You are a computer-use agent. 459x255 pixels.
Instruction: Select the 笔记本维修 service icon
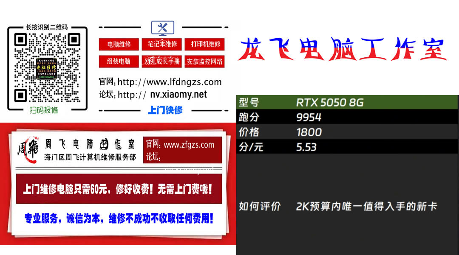click(161, 45)
